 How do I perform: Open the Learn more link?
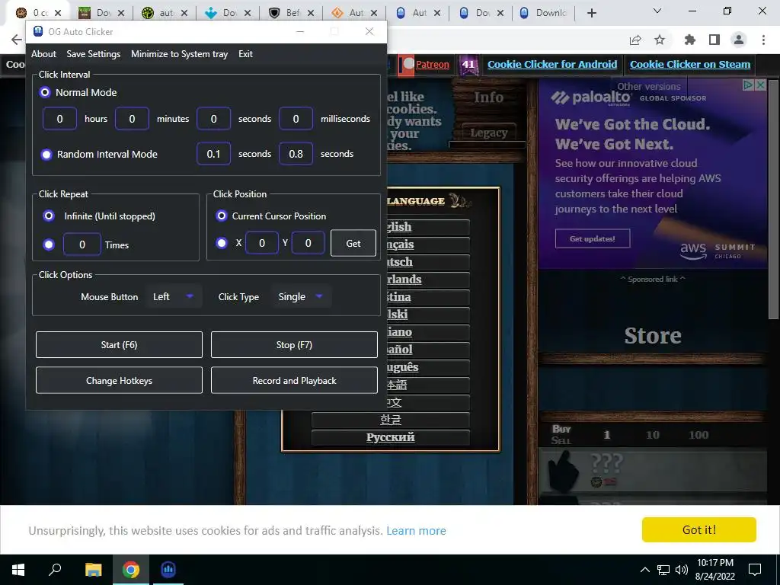pyautogui.click(x=416, y=531)
